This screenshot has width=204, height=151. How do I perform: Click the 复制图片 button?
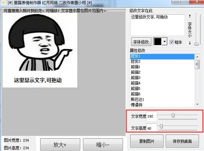[x=147, y=141]
